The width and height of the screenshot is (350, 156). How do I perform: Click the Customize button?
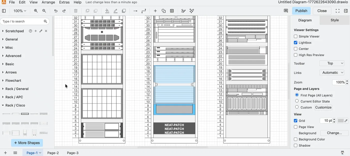tap(323, 107)
